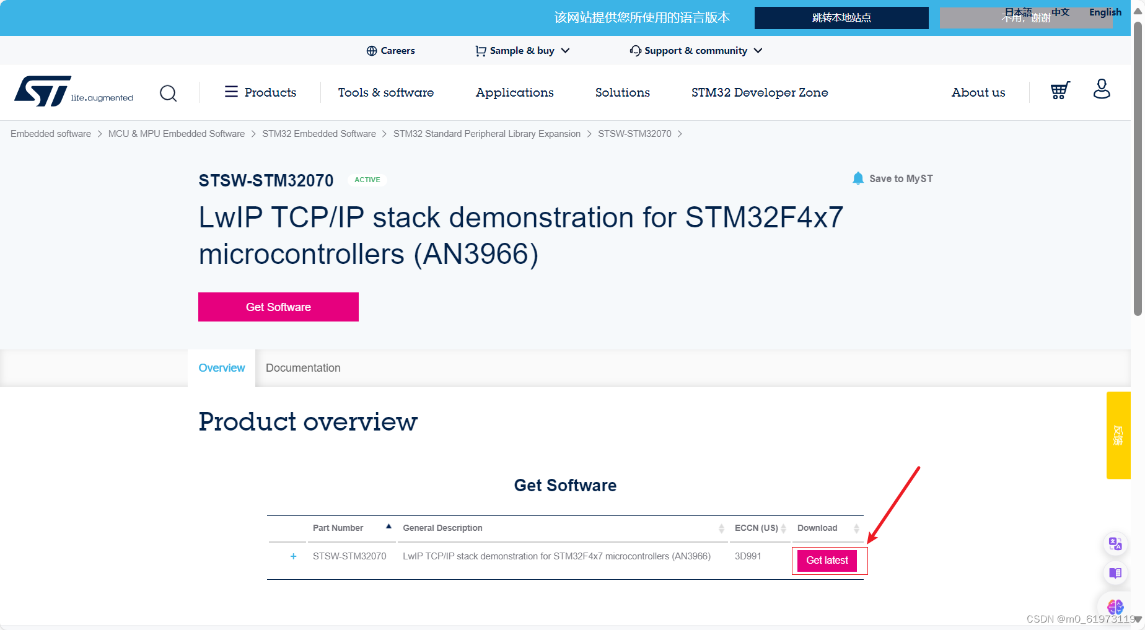Open the STM32 Embedded Software breadcrumb link
The image size is (1145, 630).
pyautogui.click(x=318, y=133)
